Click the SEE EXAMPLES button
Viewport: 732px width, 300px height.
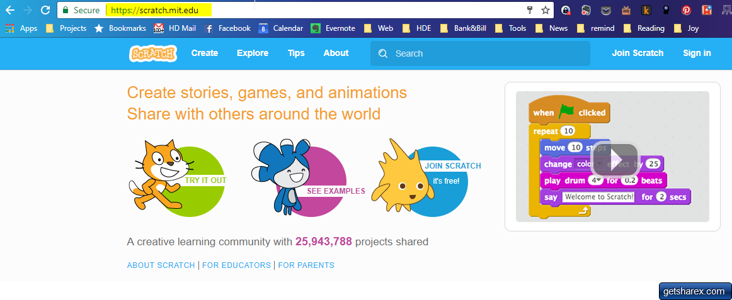[336, 191]
